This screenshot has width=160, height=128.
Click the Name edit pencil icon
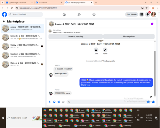(x=105, y=50)
